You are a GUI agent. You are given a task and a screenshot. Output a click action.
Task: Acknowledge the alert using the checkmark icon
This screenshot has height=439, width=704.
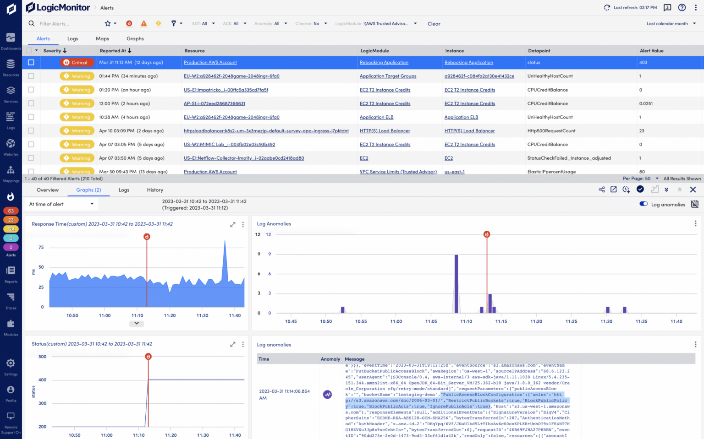click(640, 189)
